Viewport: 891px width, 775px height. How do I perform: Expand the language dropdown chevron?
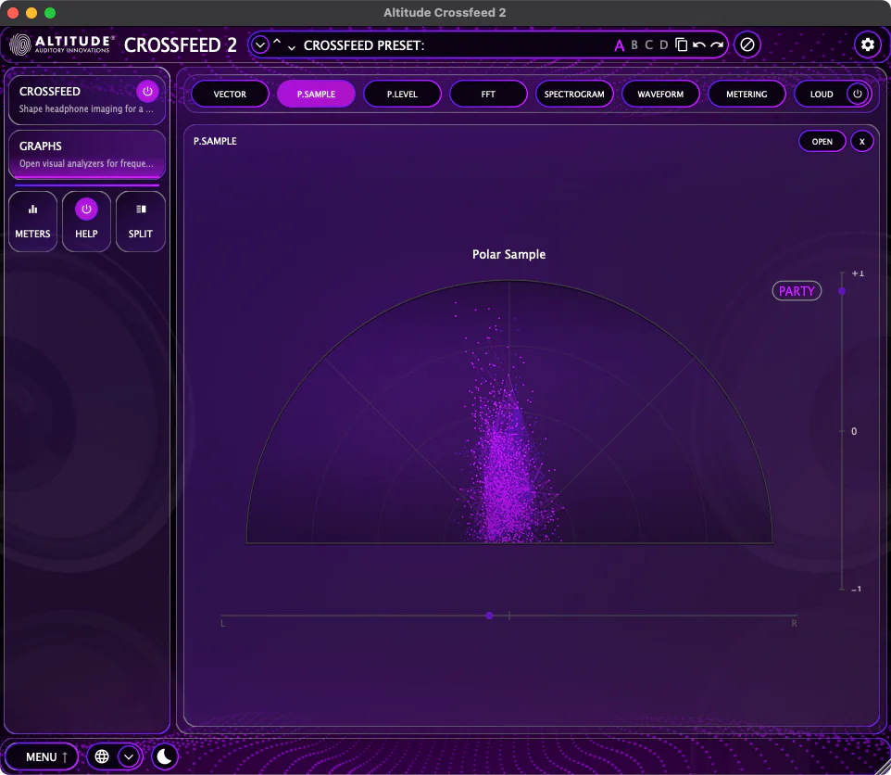pyautogui.click(x=129, y=756)
